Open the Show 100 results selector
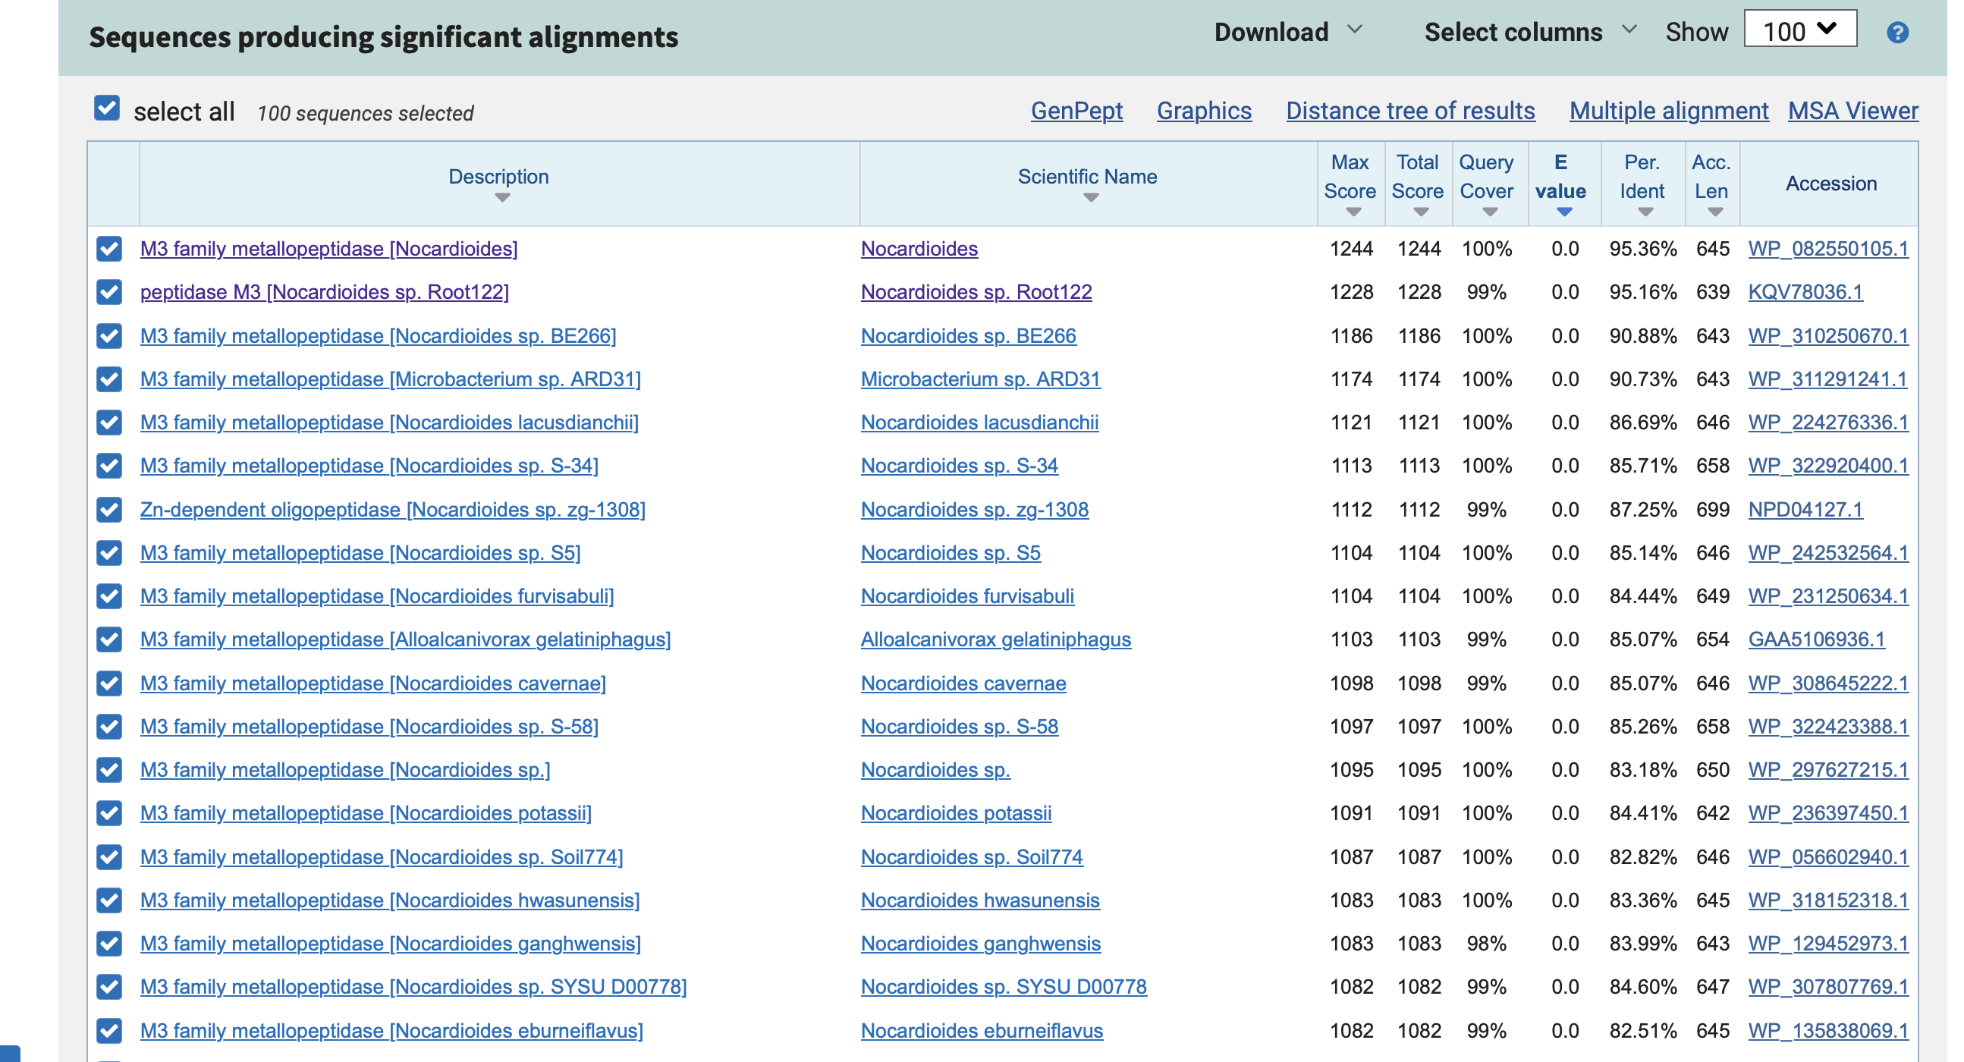 [1799, 30]
